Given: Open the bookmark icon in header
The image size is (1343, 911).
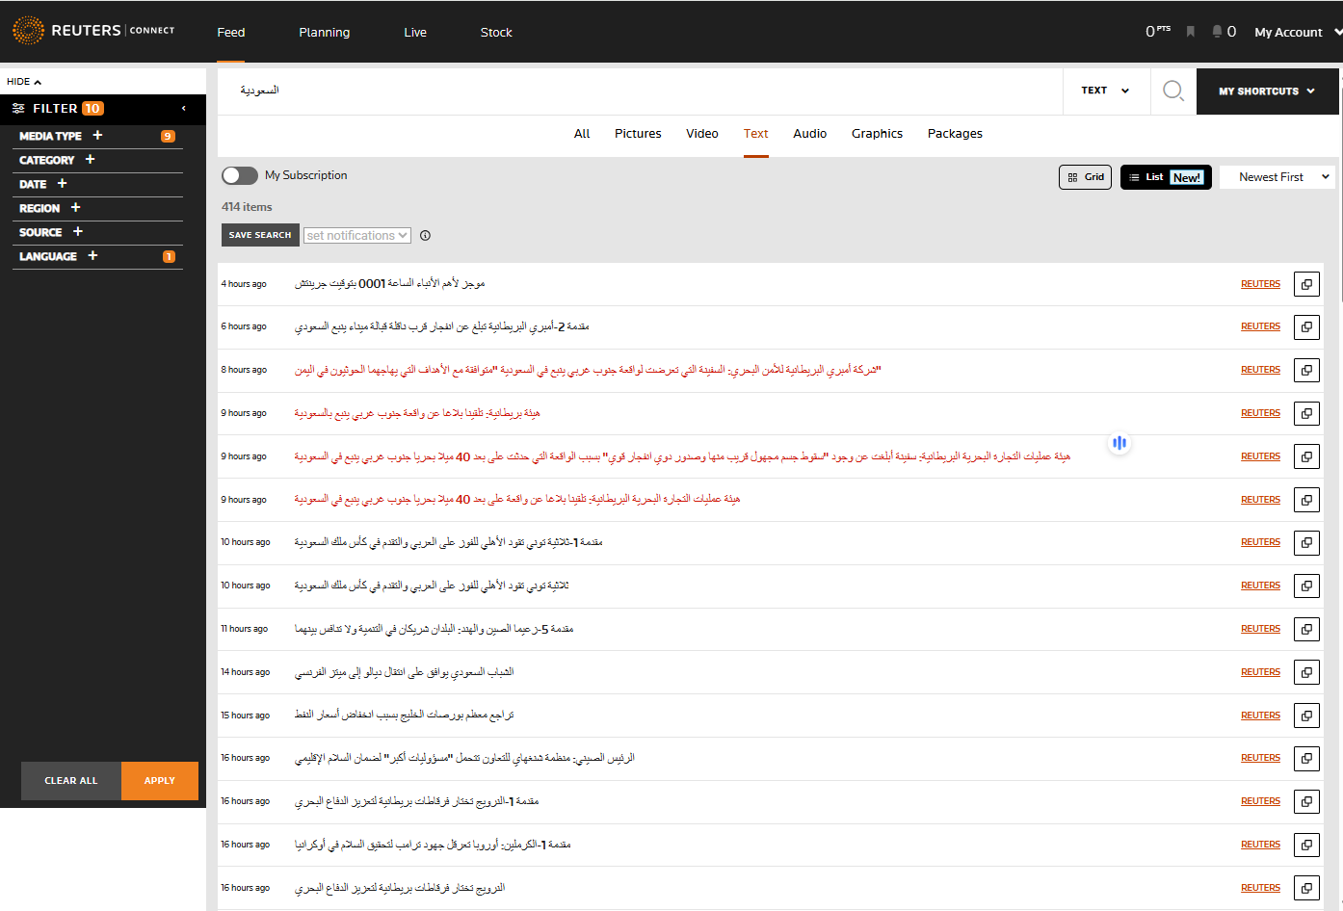Looking at the screenshot, I should point(1191,32).
